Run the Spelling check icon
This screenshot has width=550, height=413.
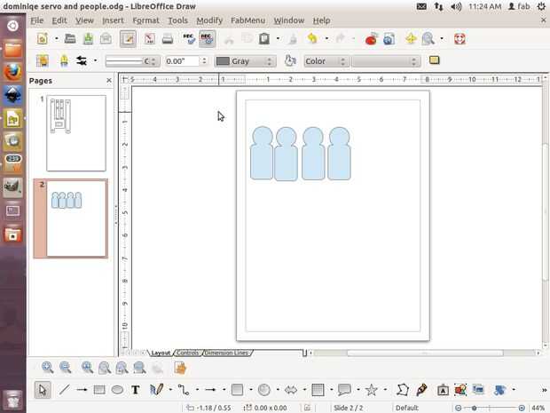(x=190, y=38)
